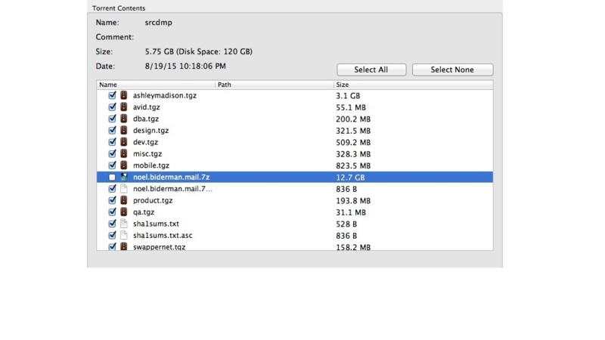Viewport: 605px width, 340px height.
Task: Select the dev.tgz file name
Action: point(145,142)
